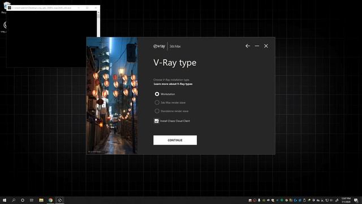Click the Choose V-Ray installation type text
This screenshot has height=204, width=362.
pos(171,80)
